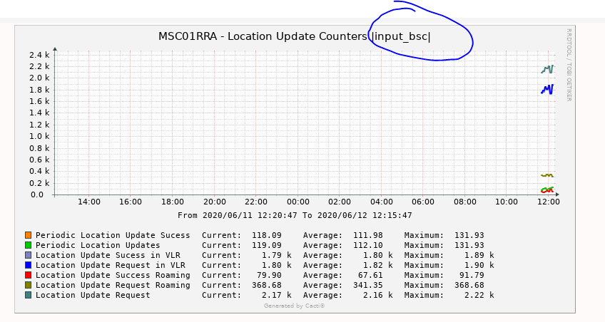Click the current value 368.68
This screenshot has width=605, height=322.
267,285
